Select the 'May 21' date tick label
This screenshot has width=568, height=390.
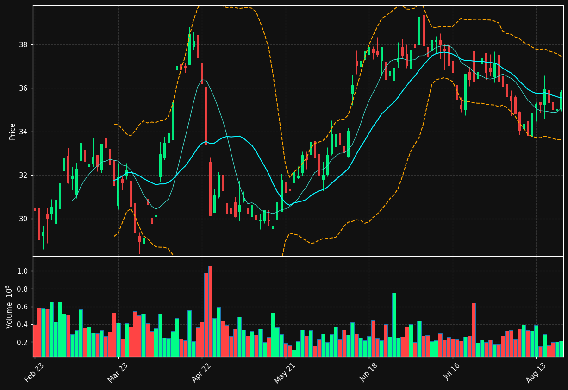click(x=285, y=373)
